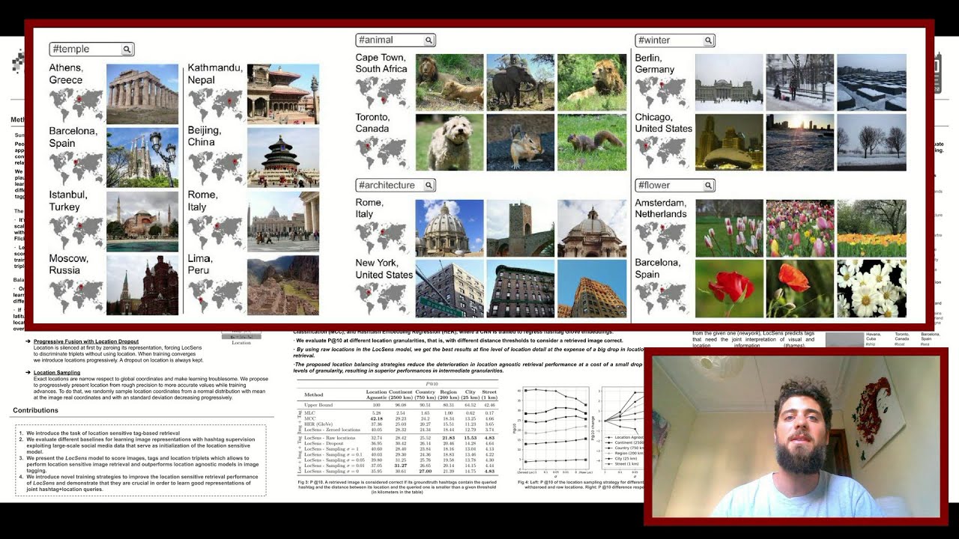Open the Lima, Peru mountain ruins photo
This screenshot has height=539, width=959.
283,285
